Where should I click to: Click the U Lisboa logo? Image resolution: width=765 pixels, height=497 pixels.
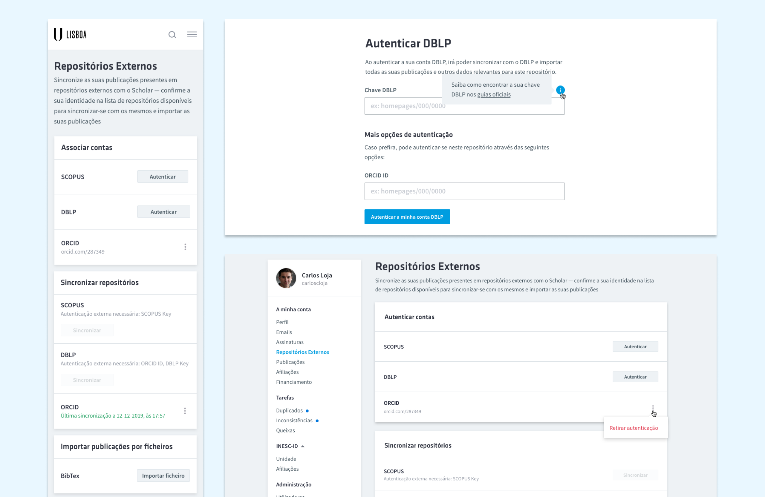pos(71,34)
